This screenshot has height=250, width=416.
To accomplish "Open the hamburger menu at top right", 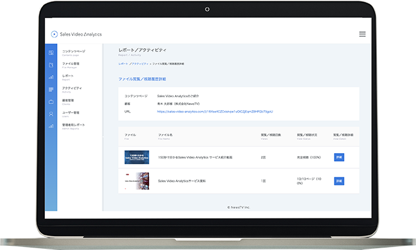I will [x=362, y=35].
